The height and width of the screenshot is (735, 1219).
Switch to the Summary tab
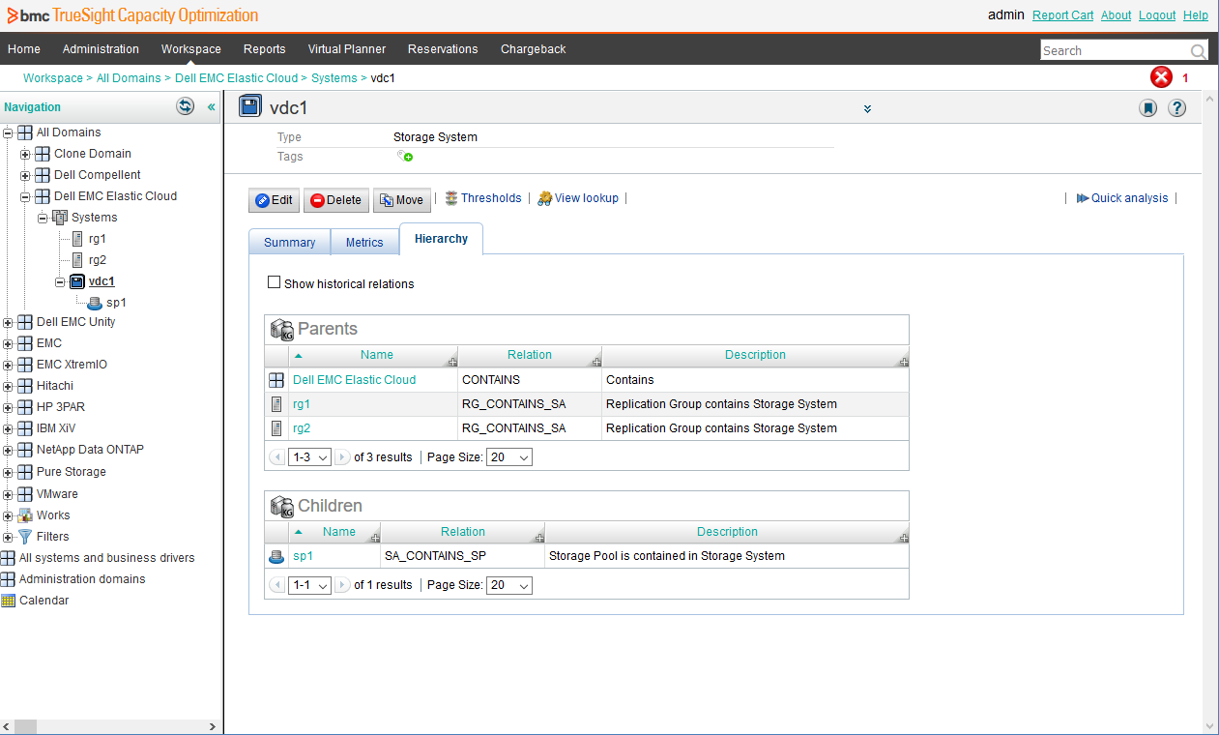pos(290,243)
